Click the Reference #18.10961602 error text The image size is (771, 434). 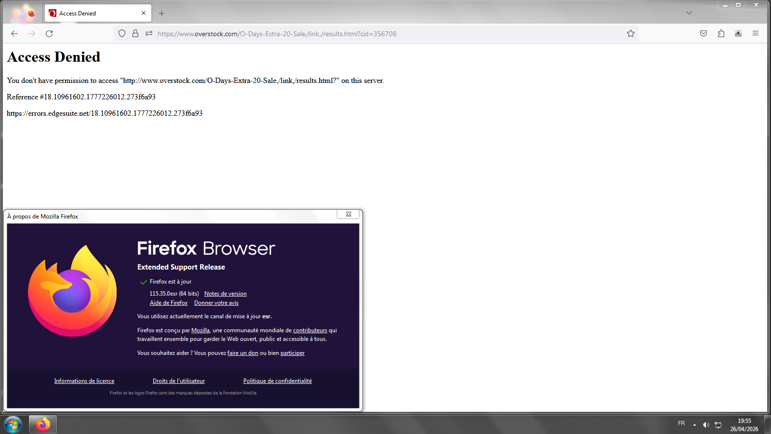click(x=81, y=97)
